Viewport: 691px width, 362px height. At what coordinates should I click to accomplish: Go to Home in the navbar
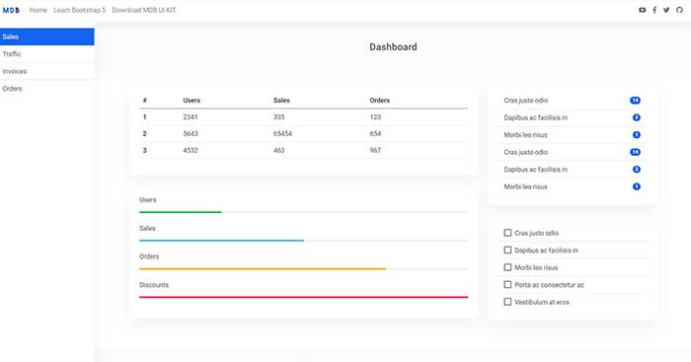pyautogui.click(x=38, y=10)
